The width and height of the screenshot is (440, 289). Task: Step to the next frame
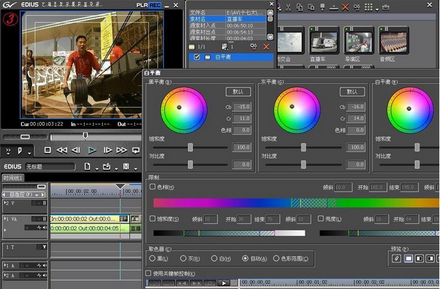[x=107, y=150]
